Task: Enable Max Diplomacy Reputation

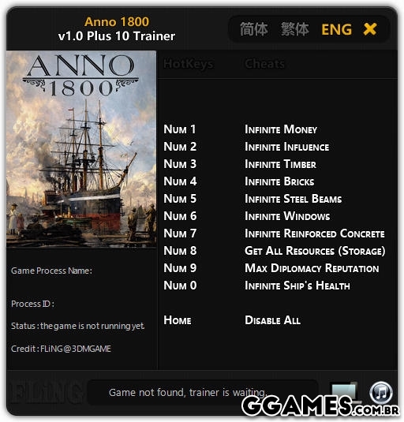Action: (312, 268)
